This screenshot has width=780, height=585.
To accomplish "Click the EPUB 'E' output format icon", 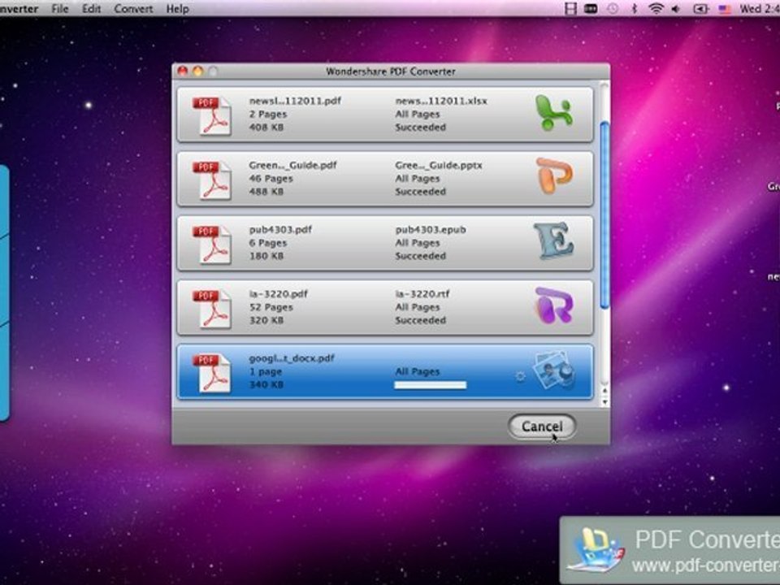I will [553, 240].
